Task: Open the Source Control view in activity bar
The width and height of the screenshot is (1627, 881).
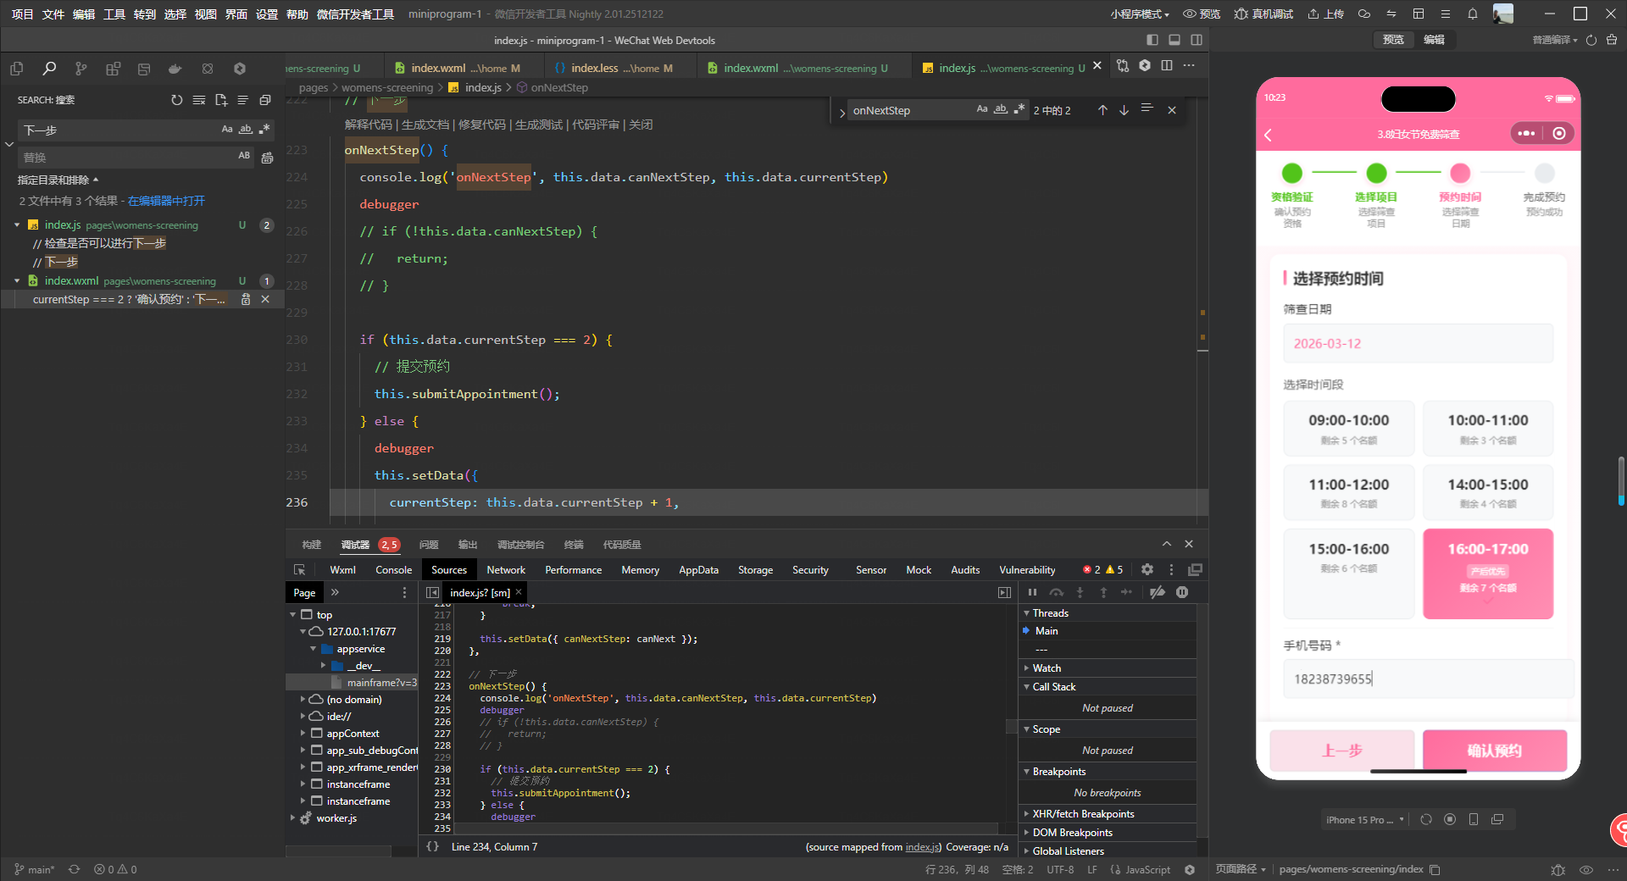Action: click(81, 69)
